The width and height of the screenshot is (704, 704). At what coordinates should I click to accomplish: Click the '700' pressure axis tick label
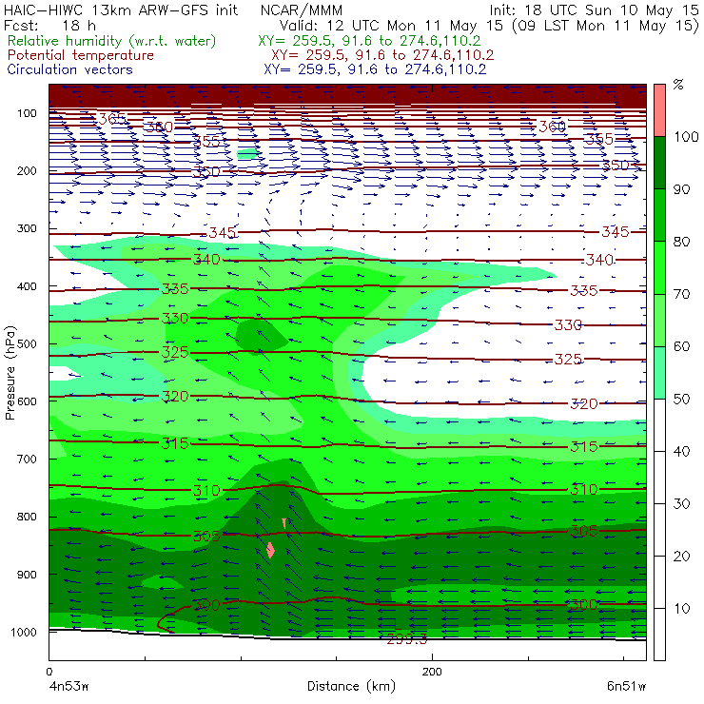[27, 460]
